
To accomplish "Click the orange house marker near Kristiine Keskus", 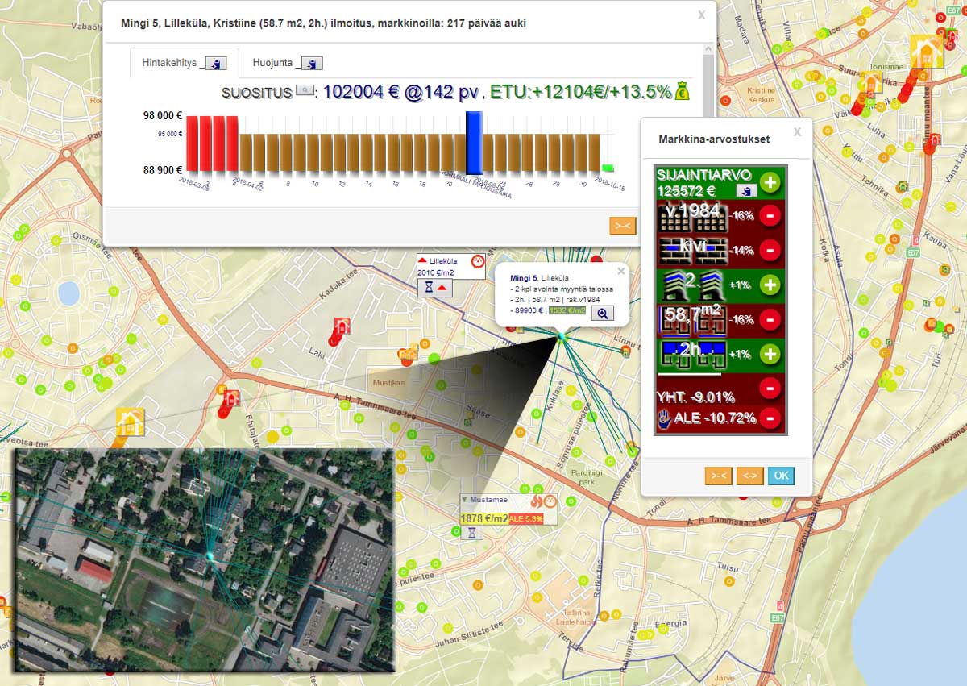I will tap(870, 82).
